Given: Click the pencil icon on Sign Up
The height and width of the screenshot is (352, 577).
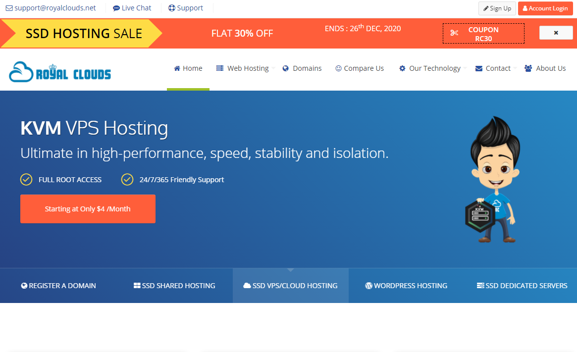Looking at the screenshot, I should coord(486,8).
